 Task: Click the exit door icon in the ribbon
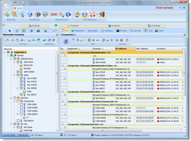tap(102, 14)
